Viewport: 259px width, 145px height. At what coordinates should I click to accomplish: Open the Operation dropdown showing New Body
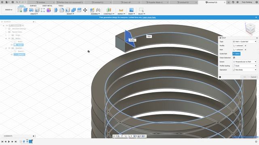[244, 70]
